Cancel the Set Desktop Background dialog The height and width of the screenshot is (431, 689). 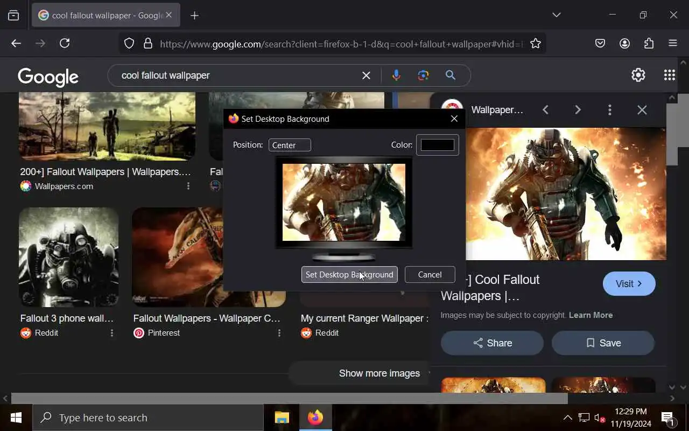click(x=430, y=274)
